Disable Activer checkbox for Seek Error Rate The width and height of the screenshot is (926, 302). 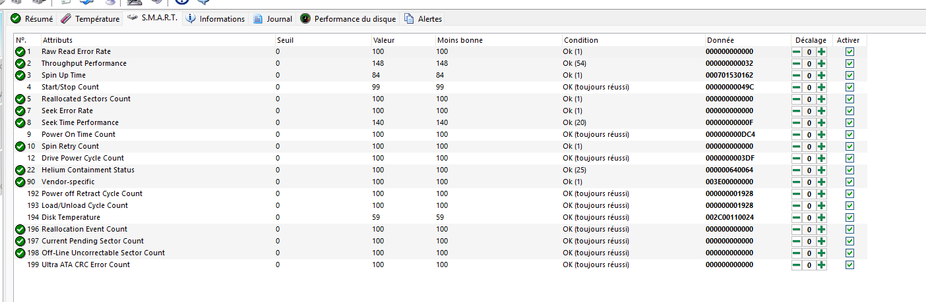849,111
